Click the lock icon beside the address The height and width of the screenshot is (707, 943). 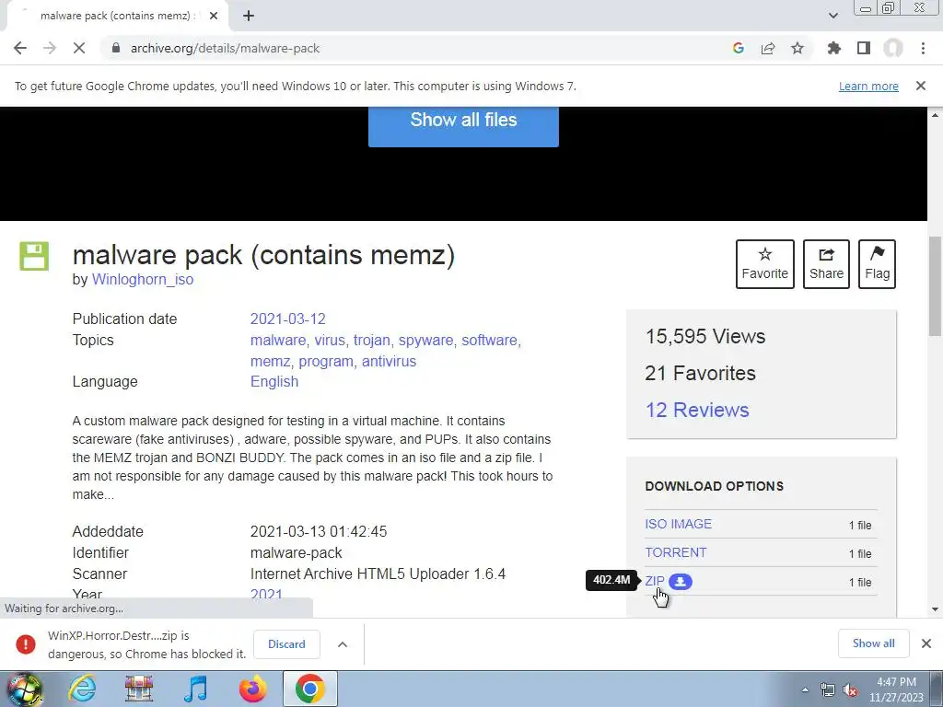tap(116, 48)
